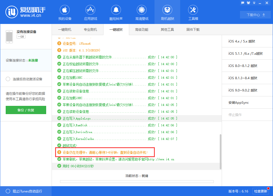Click 版本号：6.16 version text

238,191
